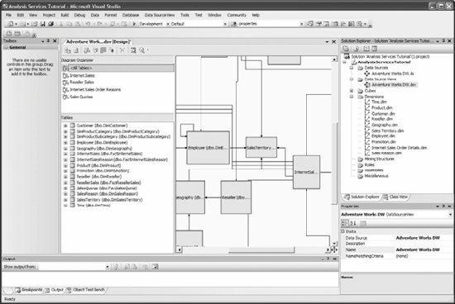Screen dimensions: 455x304
Task: Click the Adventure Works DW.dsv file icon
Action: tap(367, 84)
